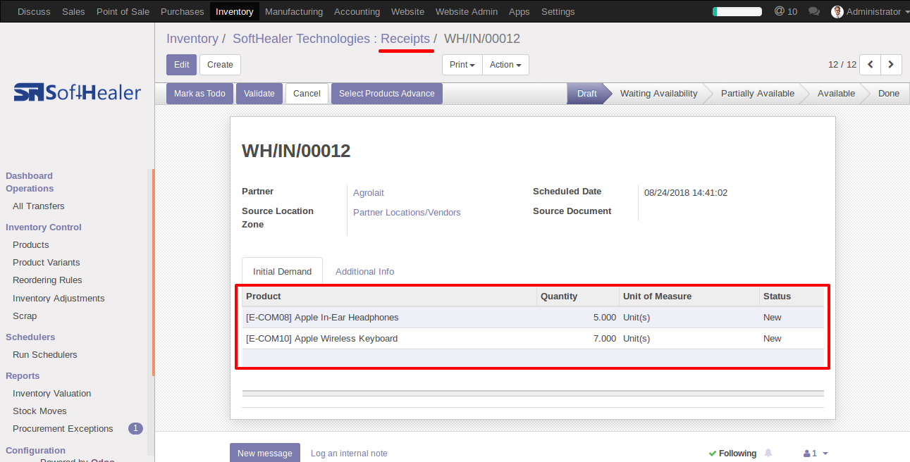This screenshot has width=910, height=462.
Task: Open Inventory Valuation report
Action: tap(52, 394)
